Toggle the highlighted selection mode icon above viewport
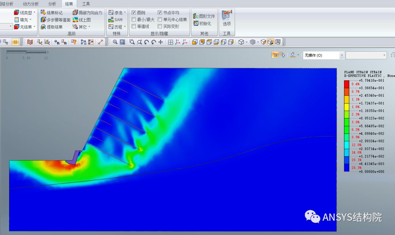The width and height of the screenshot is (395, 235). [x=275, y=55]
